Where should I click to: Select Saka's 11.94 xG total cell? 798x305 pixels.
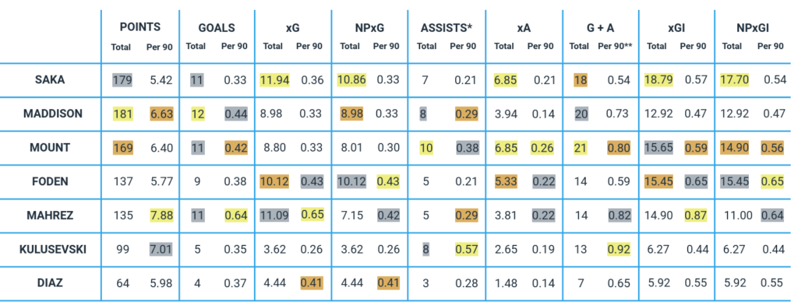[x=274, y=80]
